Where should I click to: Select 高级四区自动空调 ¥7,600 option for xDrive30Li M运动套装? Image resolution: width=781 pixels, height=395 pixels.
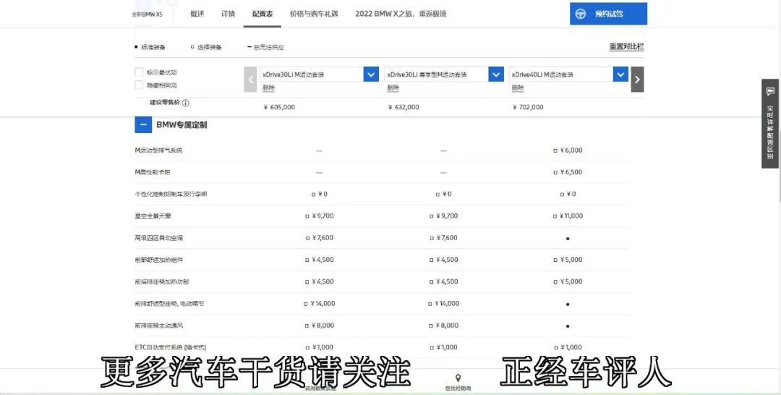320,237
